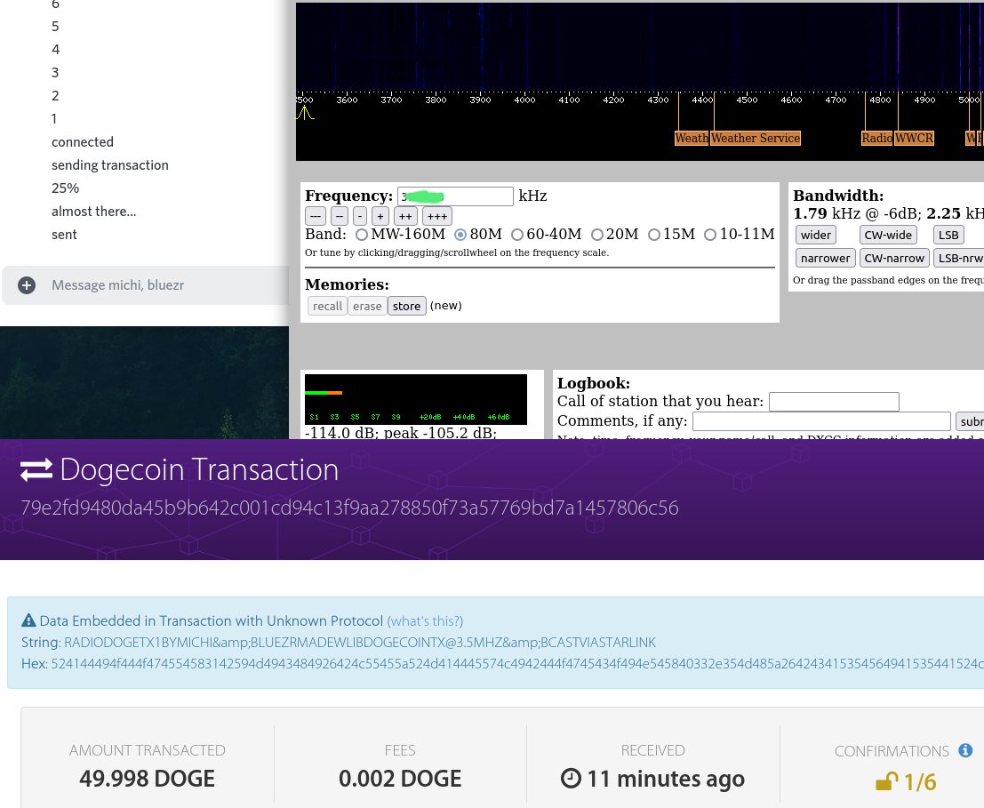
Task: Click the Dogecoin transaction hash link
Action: point(349,508)
